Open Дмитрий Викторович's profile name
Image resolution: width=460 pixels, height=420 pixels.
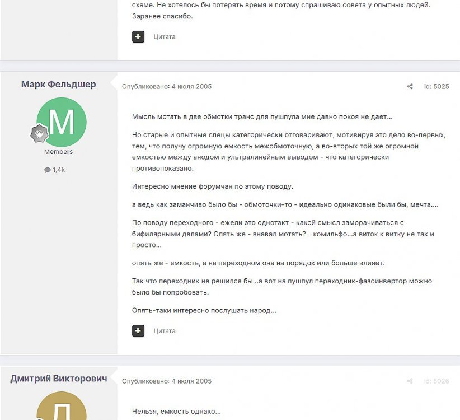(x=58, y=379)
